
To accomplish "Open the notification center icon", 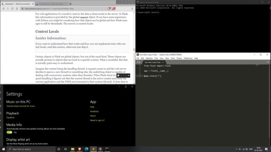I will pos(266,149).
